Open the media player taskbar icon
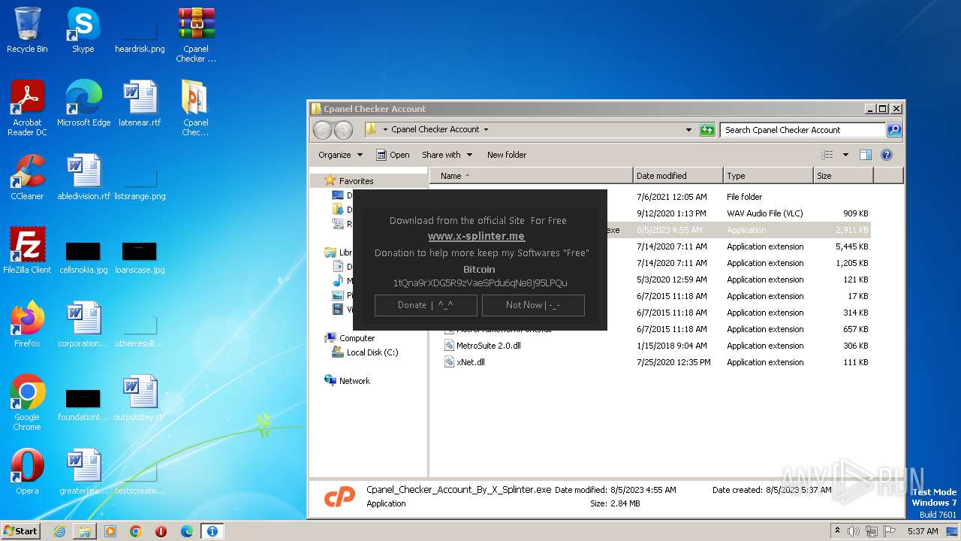This screenshot has width=961, height=541. coord(110,531)
